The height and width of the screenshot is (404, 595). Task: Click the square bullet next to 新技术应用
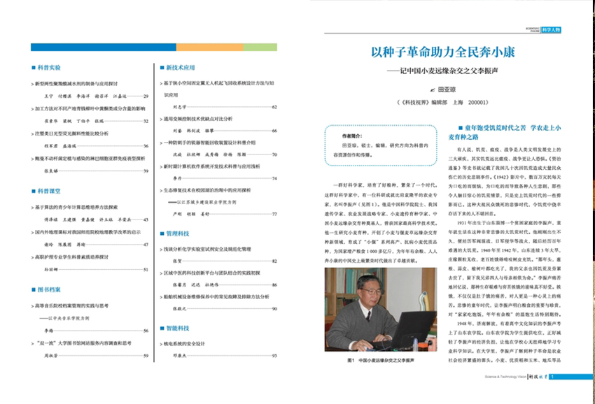click(162, 68)
